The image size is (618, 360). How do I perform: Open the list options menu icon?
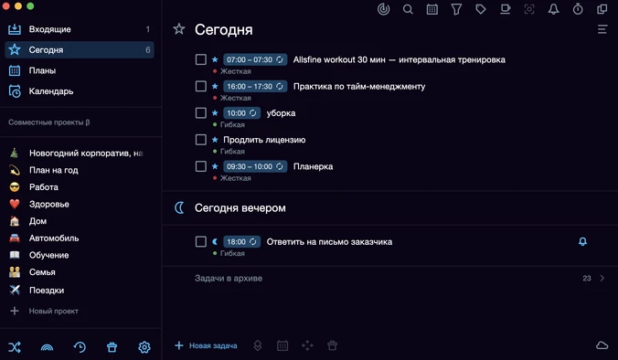(x=602, y=29)
